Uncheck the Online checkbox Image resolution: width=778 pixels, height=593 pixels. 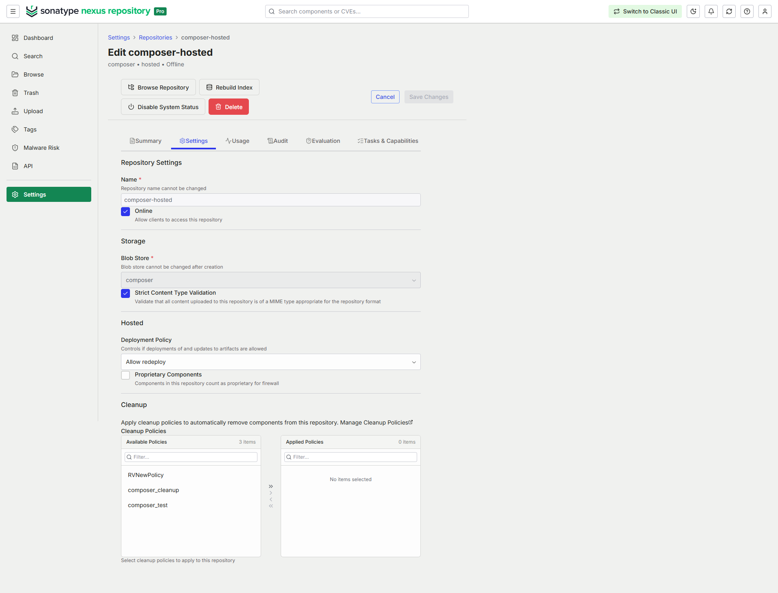125,212
